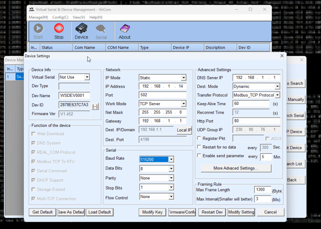Click the Max Interval input field
This screenshot has width=321, height=229.
[x=262, y=199]
